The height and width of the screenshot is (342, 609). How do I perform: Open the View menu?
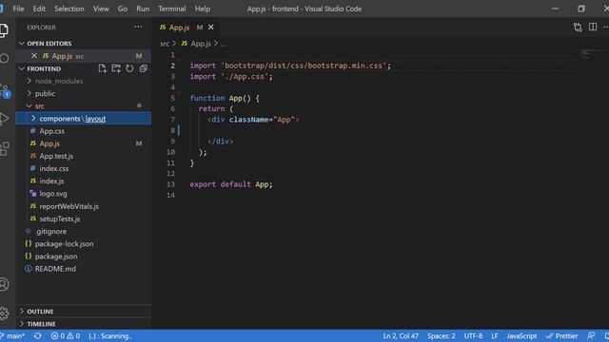pos(101,9)
